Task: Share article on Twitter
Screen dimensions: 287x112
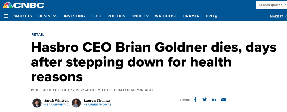Action: [x=205, y=100]
